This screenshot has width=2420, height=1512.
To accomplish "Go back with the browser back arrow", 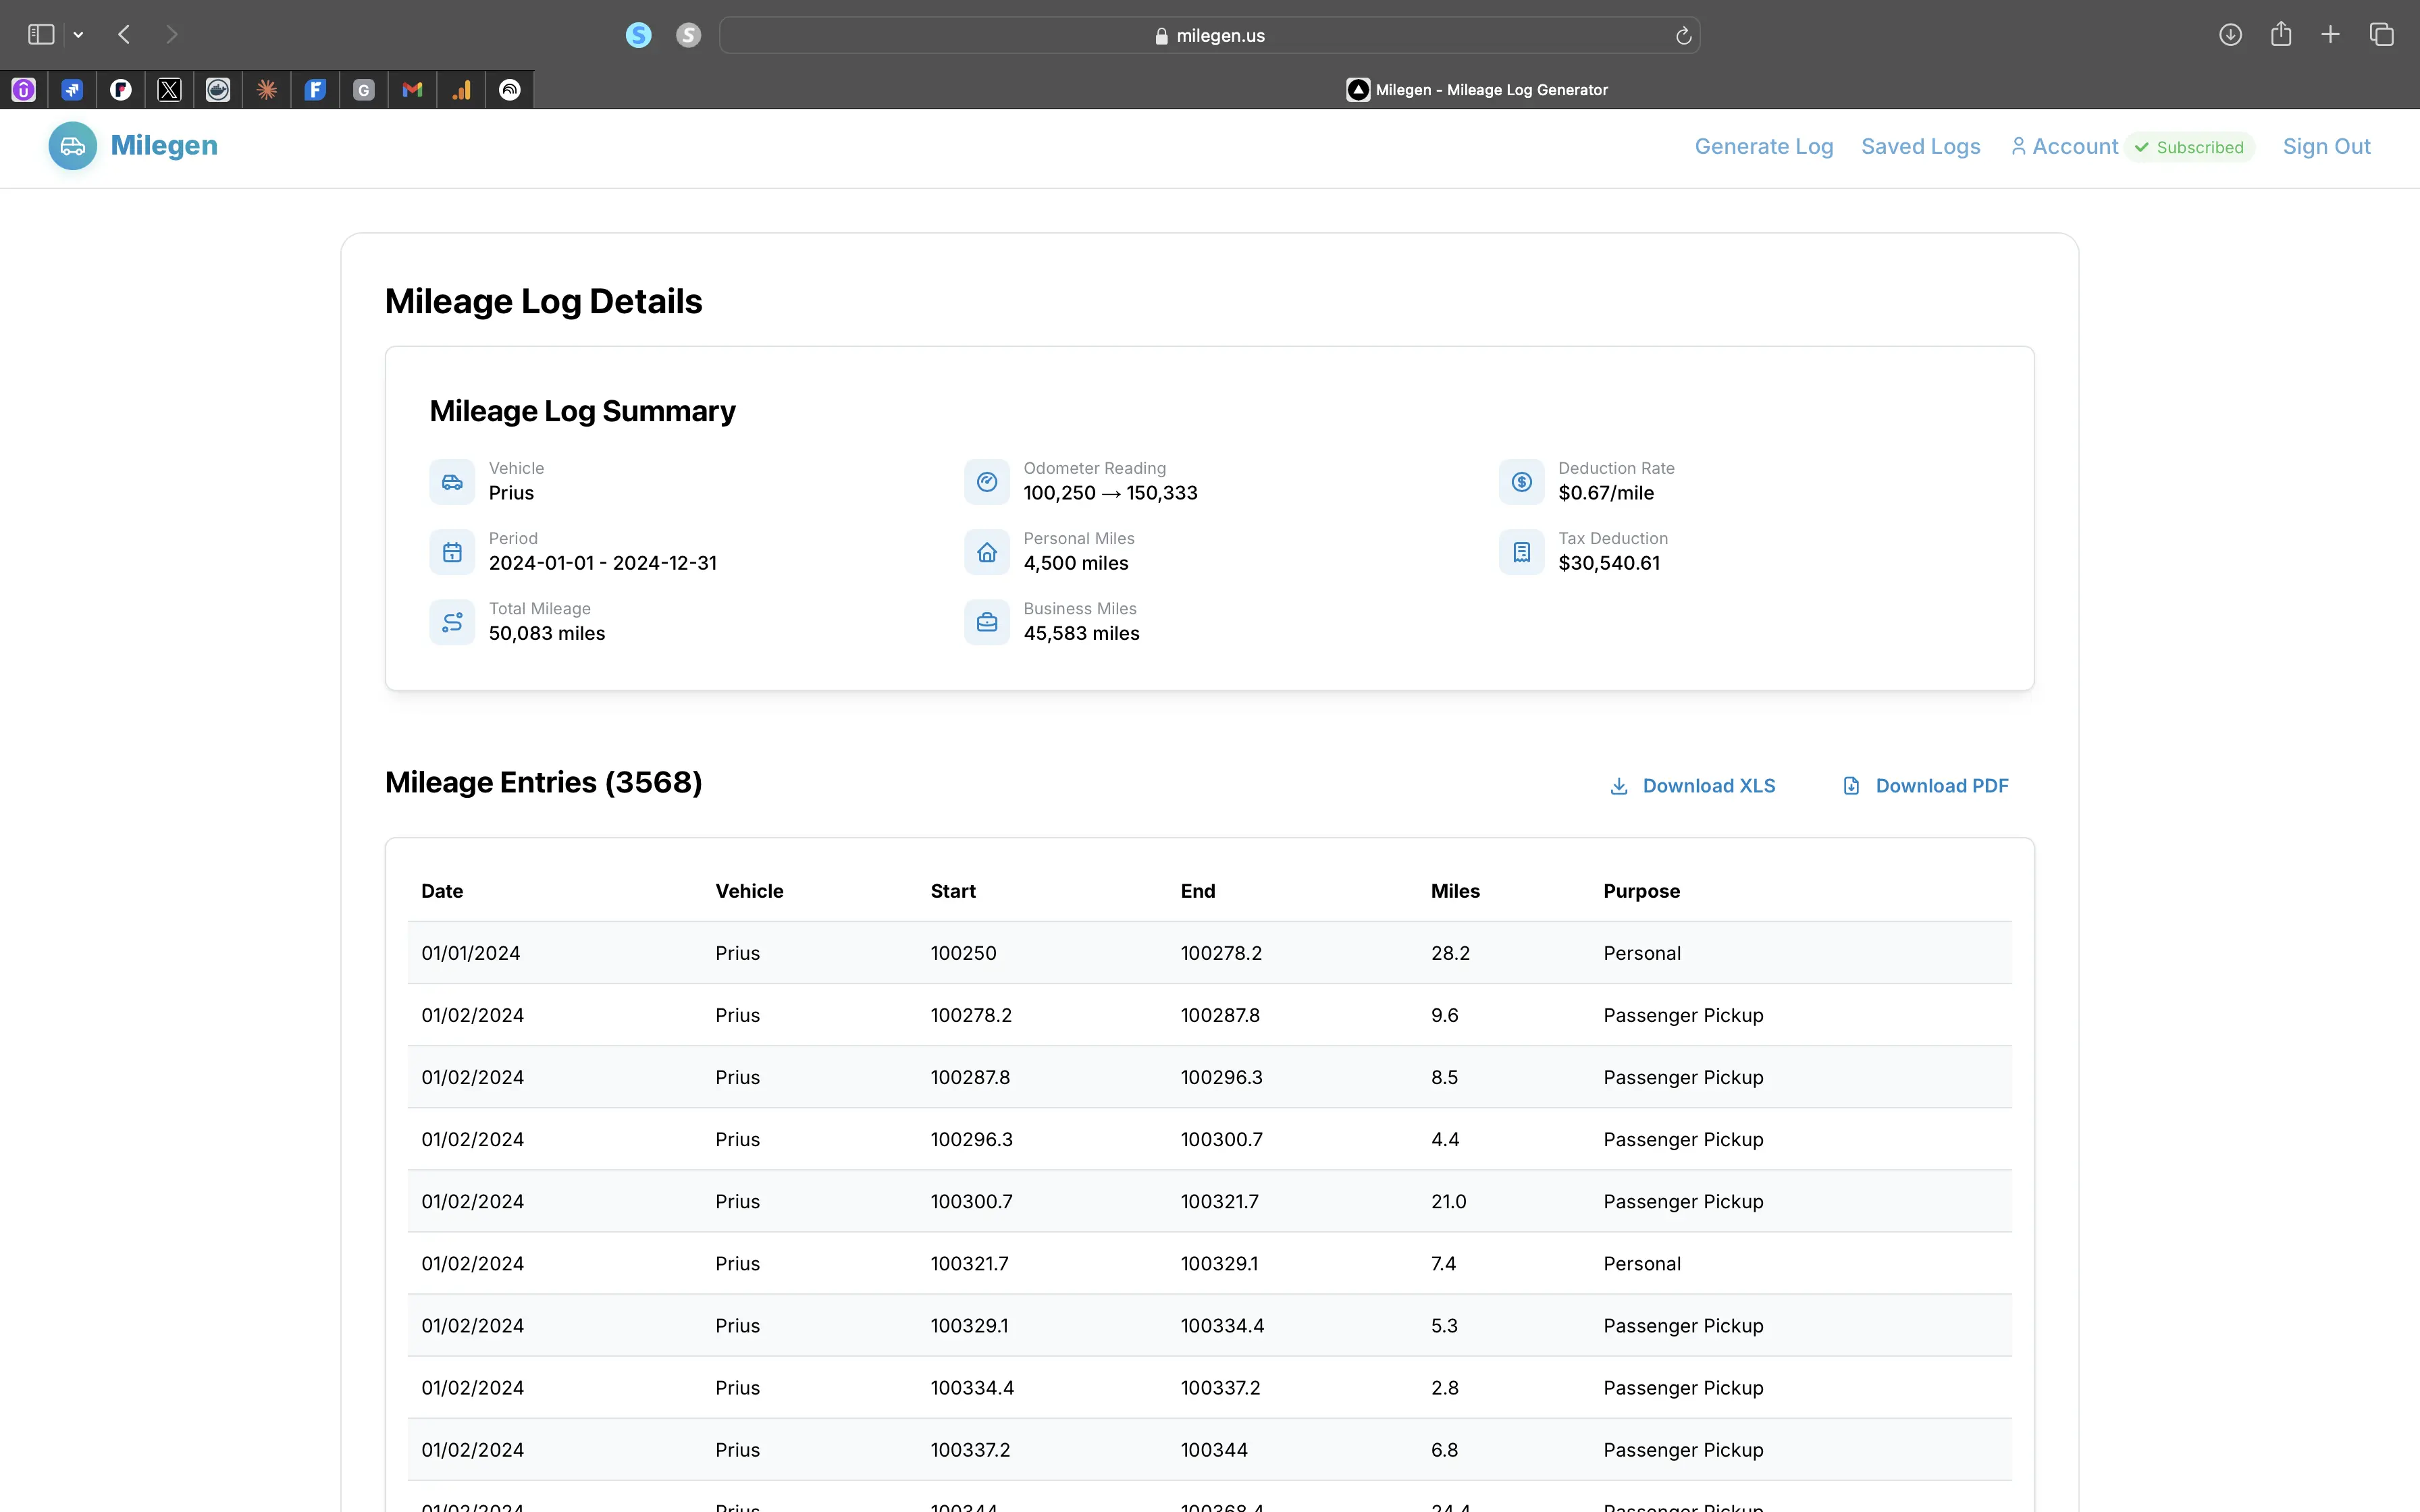I will 124,35.
